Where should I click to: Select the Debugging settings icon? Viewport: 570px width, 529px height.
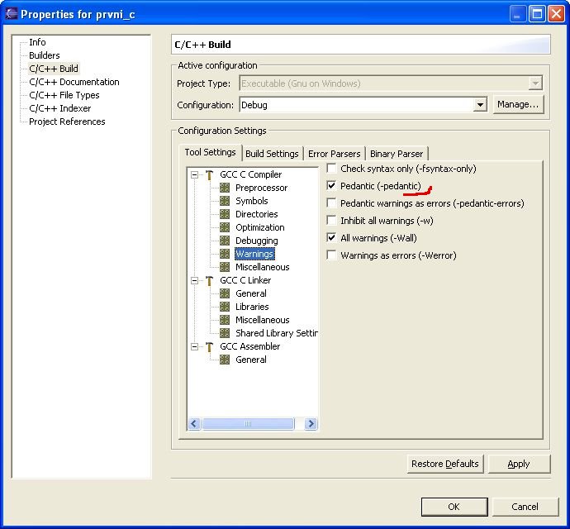point(225,241)
